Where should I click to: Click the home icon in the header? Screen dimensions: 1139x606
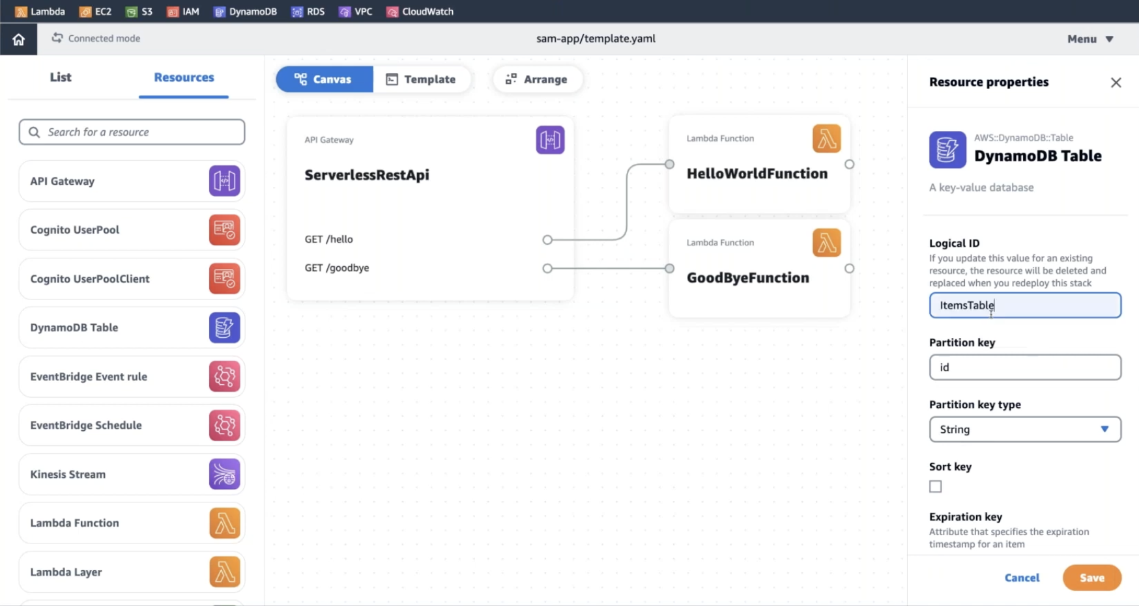pos(18,39)
